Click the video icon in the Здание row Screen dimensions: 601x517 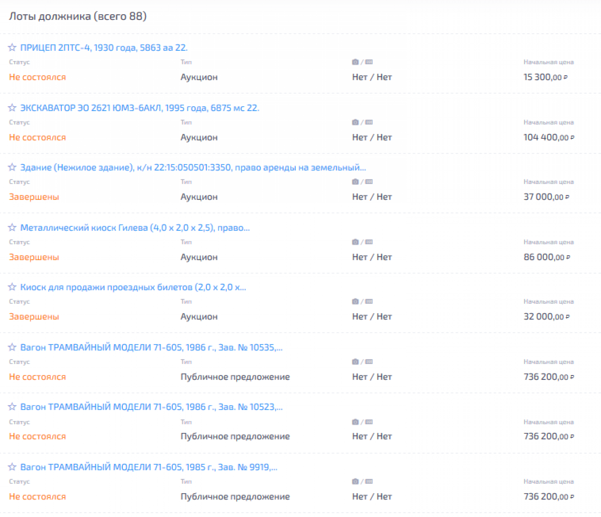(x=369, y=182)
